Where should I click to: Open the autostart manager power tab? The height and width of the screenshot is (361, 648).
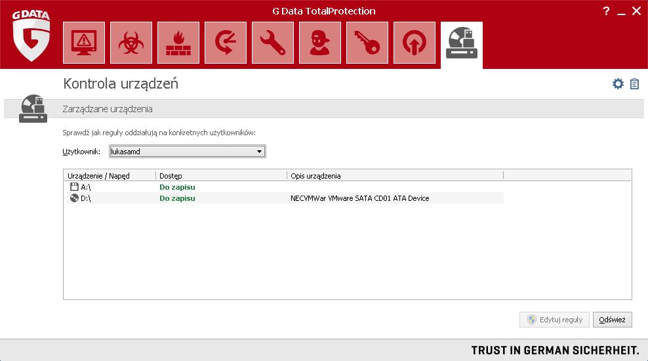[415, 43]
